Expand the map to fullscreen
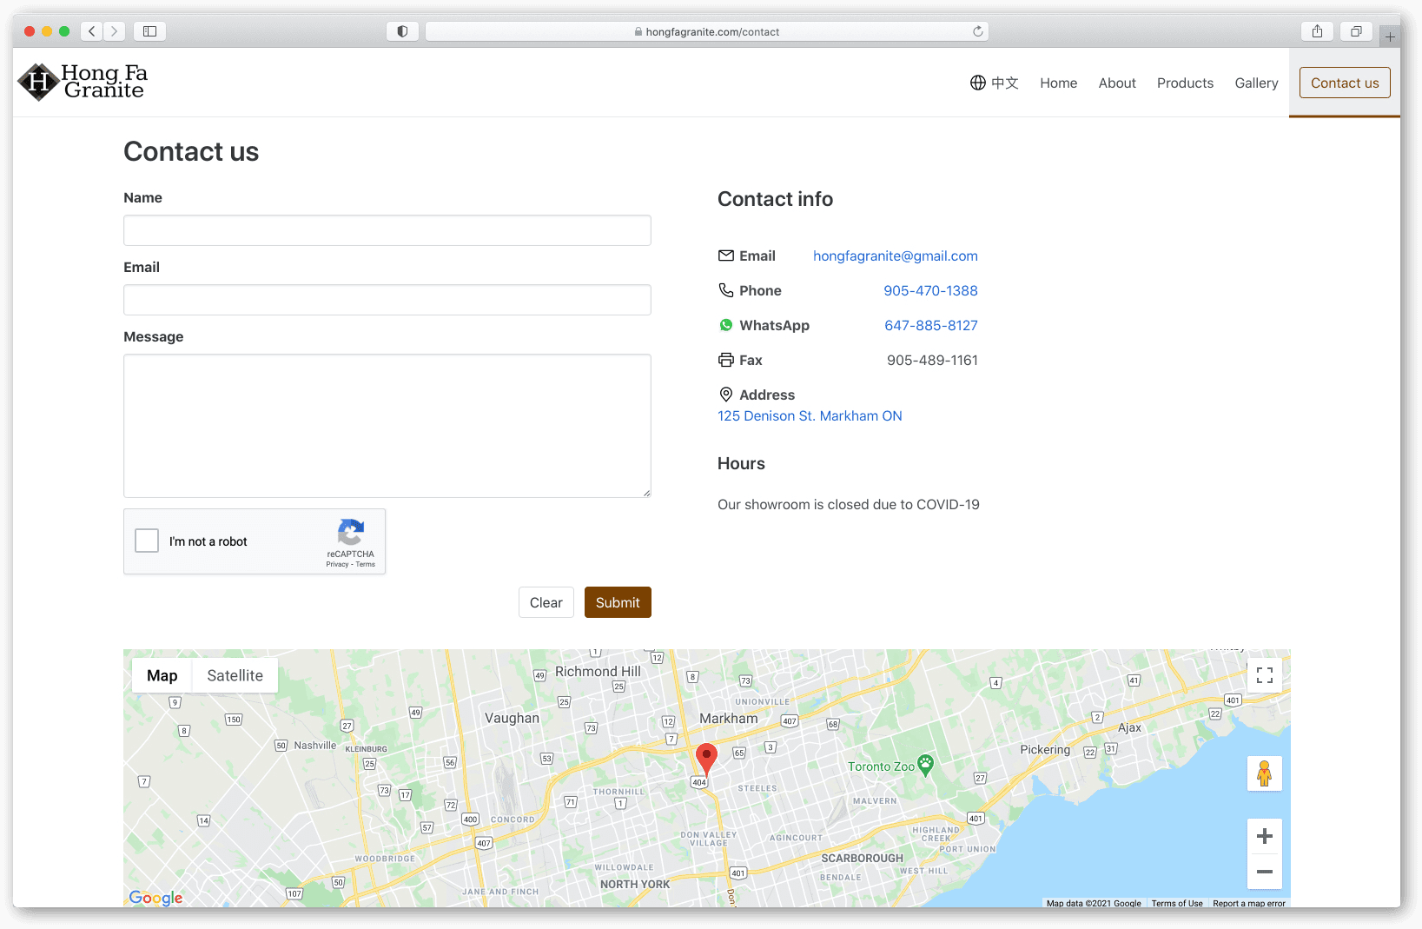The image size is (1422, 929). [x=1264, y=674]
